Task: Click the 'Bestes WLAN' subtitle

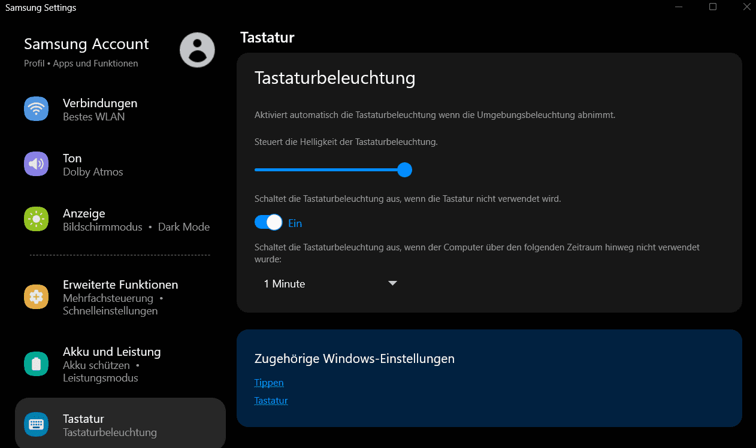Action: point(93,117)
